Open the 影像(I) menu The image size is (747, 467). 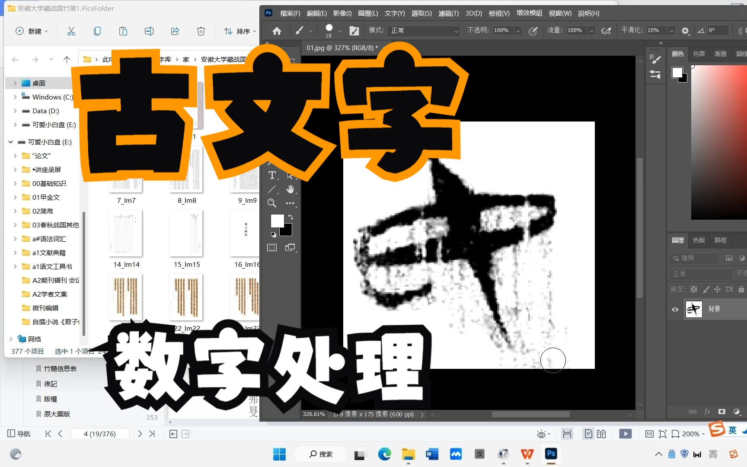click(342, 13)
